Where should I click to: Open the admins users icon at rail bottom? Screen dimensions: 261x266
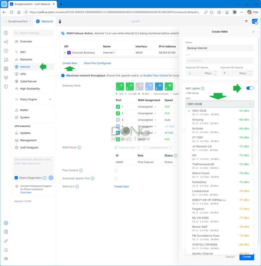point(6,259)
